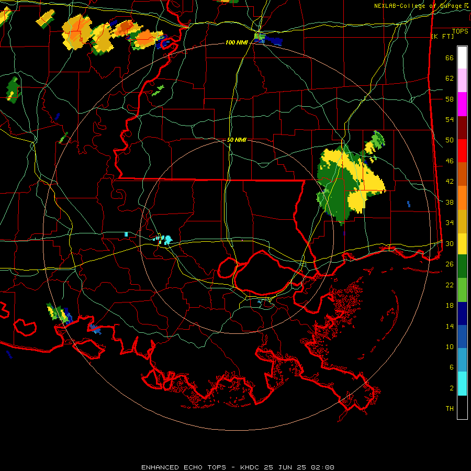The height and width of the screenshot is (471, 471).
Task: Click the cyan echo cluster near map center
Action: [x=163, y=239]
